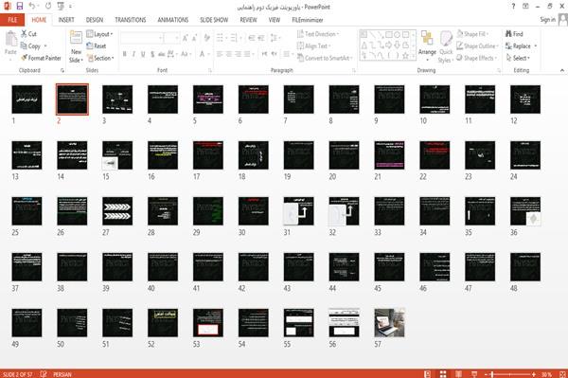Toggle Bold formatting
Image resolution: width=568 pixels, height=378 pixels.
coord(125,54)
